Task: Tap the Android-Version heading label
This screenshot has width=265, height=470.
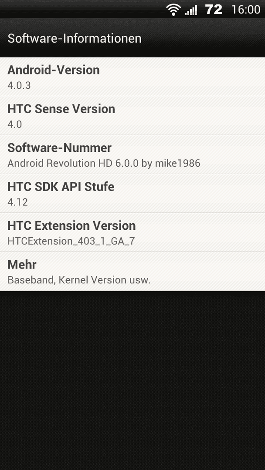Action: [x=54, y=70]
